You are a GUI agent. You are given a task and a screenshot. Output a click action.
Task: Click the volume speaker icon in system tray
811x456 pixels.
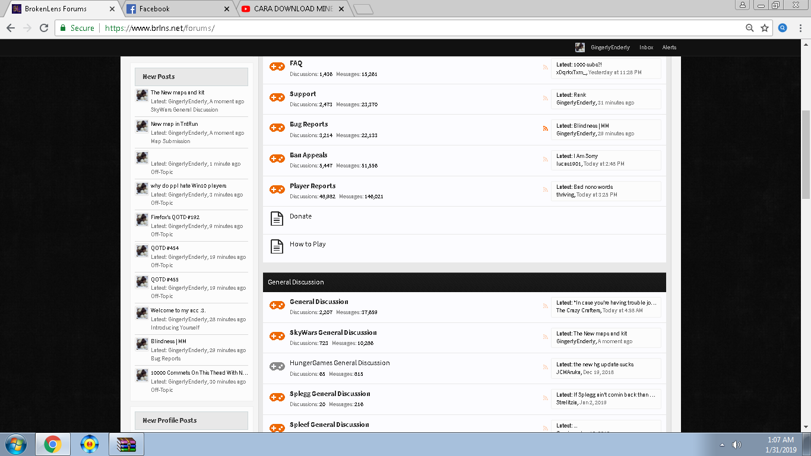(737, 445)
